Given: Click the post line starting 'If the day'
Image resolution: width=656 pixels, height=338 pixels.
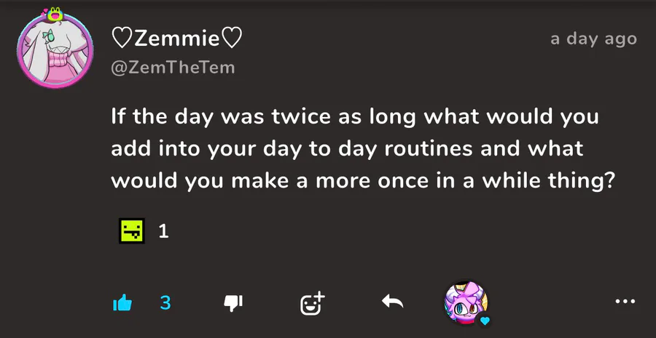Looking at the screenshot, I should click(x=354, y=117).
